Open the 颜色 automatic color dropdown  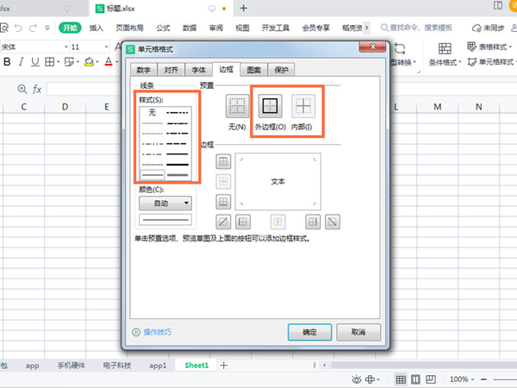(165, 203)
